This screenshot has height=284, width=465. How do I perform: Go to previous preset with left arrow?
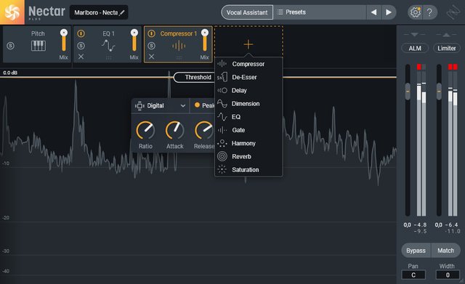pos(373,12)
